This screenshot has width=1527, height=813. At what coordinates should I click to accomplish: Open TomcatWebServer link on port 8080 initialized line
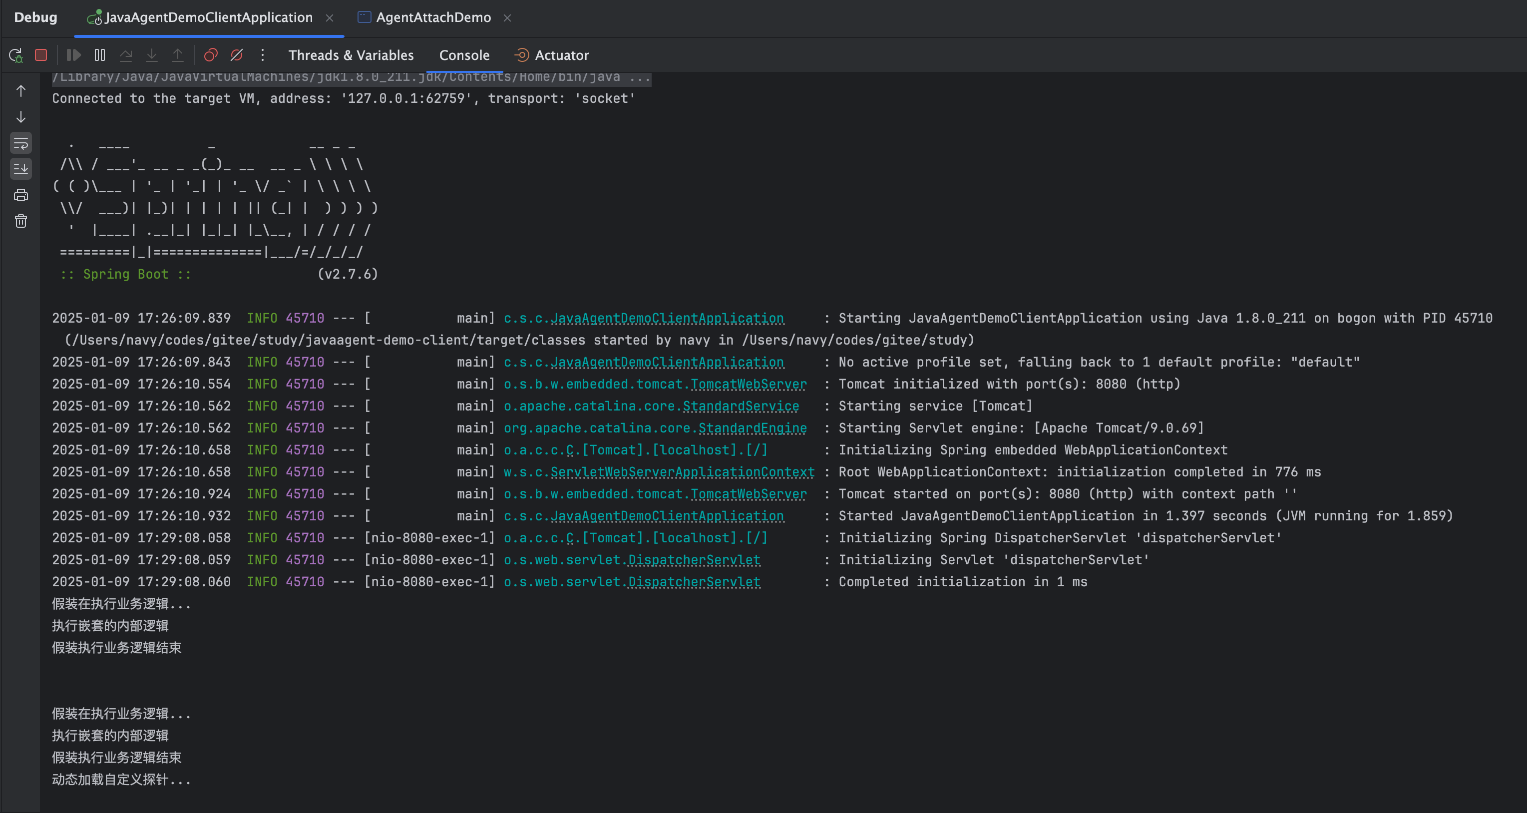point(749,384)
